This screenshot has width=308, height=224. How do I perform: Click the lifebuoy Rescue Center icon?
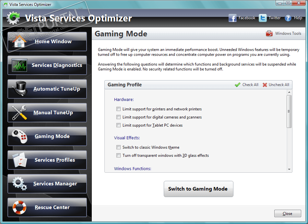pos(19,207)
